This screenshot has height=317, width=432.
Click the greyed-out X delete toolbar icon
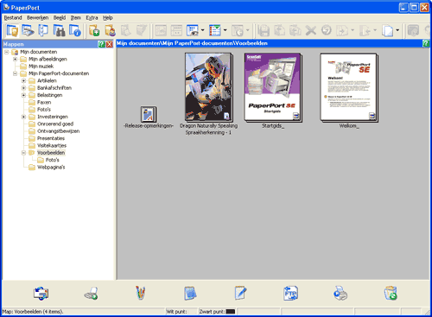[311, 30]
